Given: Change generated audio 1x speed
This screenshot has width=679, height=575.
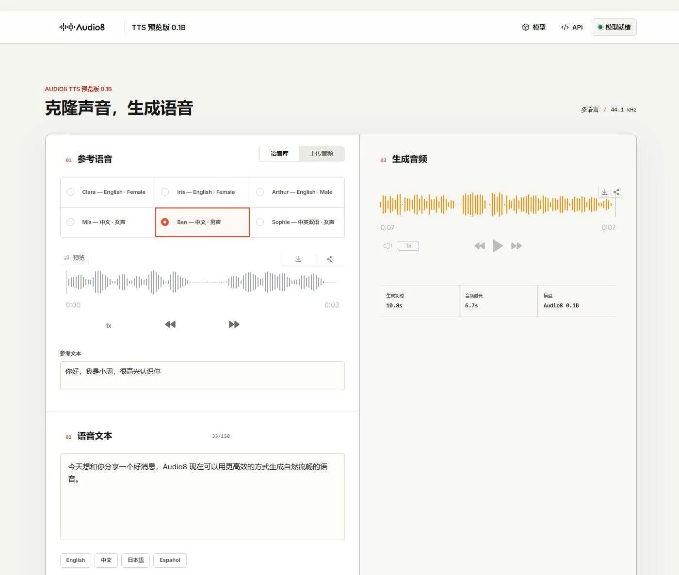Looking at the screenshot, I should pos(408,246).
